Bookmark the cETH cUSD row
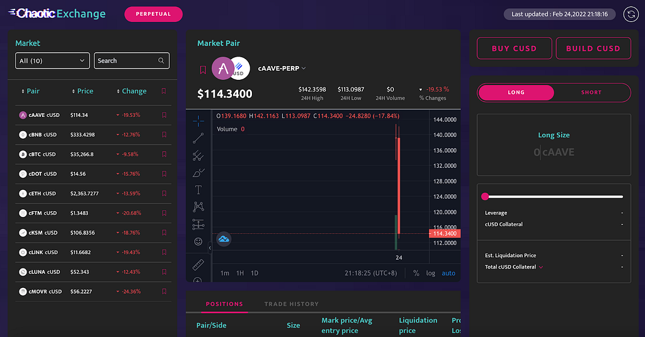The height and width of the screenshot is (337, 645). click(x=164, y=193)
